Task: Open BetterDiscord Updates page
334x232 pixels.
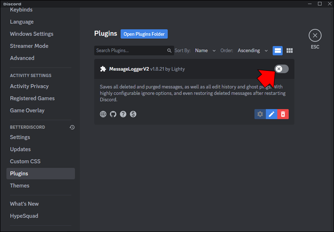Action: point(21,149)
